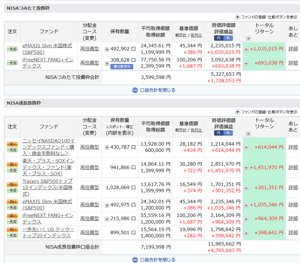Switch 評価損益 to 円 in つみたて投資枠

click(219, 38)
